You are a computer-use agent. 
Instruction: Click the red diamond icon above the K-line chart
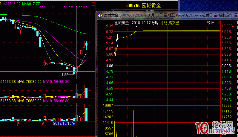[89, 4]
